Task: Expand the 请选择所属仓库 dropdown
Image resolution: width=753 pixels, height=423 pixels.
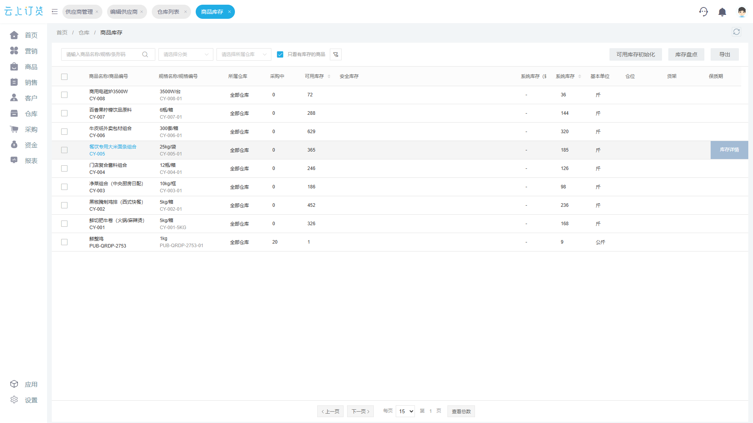Action: (x=244, y=54)
